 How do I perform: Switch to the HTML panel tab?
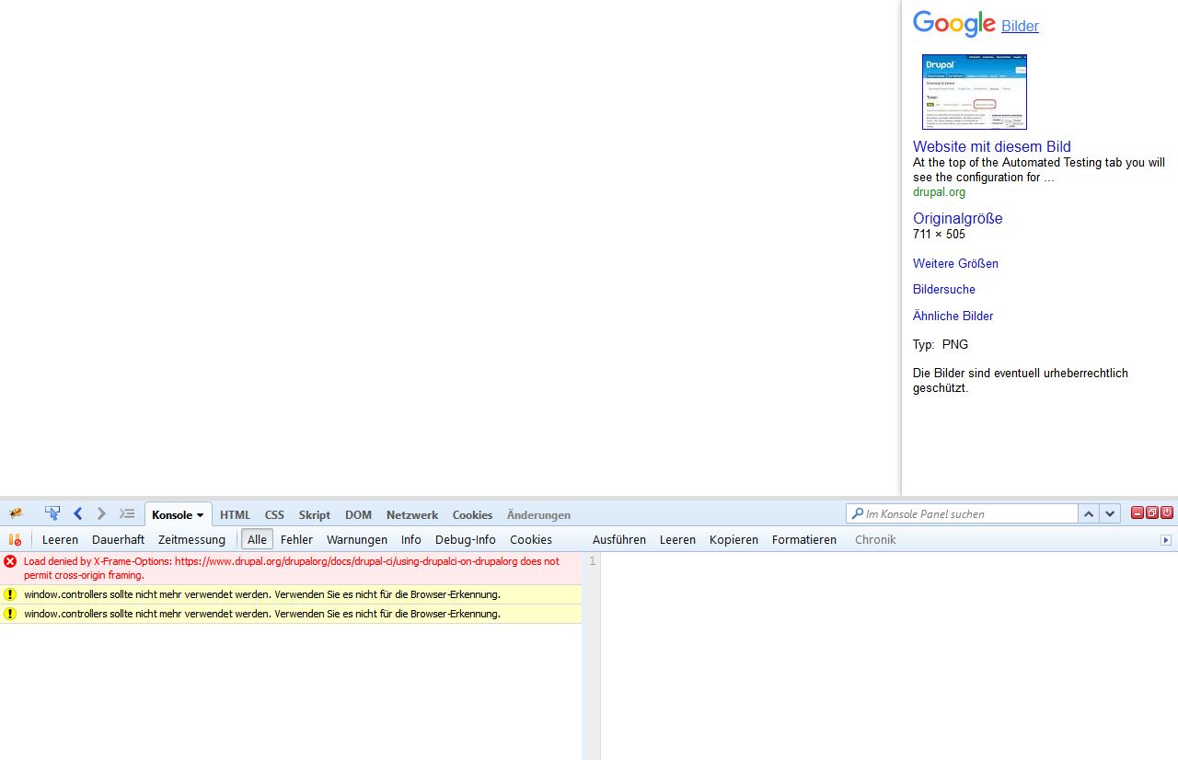pyautogui.click(x=235, y=514)
